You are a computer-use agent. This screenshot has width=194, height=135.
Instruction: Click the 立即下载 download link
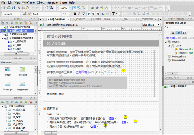coord(82,72)
